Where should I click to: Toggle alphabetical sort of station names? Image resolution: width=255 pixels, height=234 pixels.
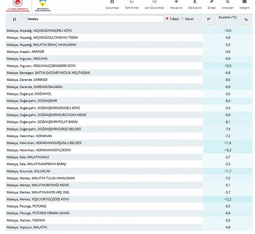coord(14,19)
